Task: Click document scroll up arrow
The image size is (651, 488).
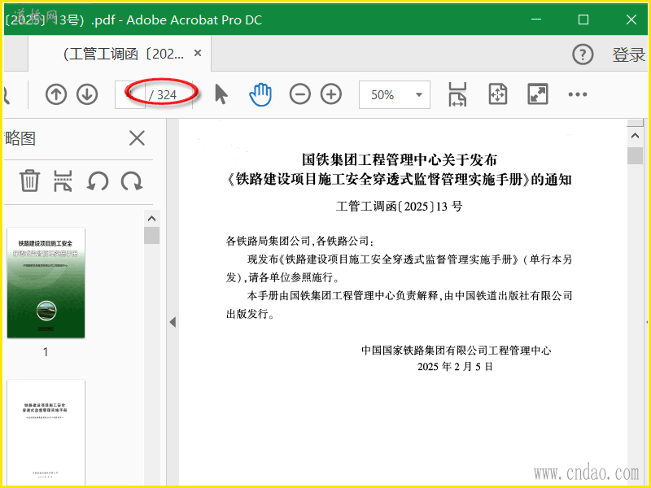Action: pyautogui.click(x=635, y=136)
